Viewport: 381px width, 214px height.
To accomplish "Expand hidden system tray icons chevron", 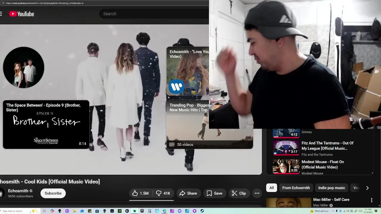I will (333, 211).
